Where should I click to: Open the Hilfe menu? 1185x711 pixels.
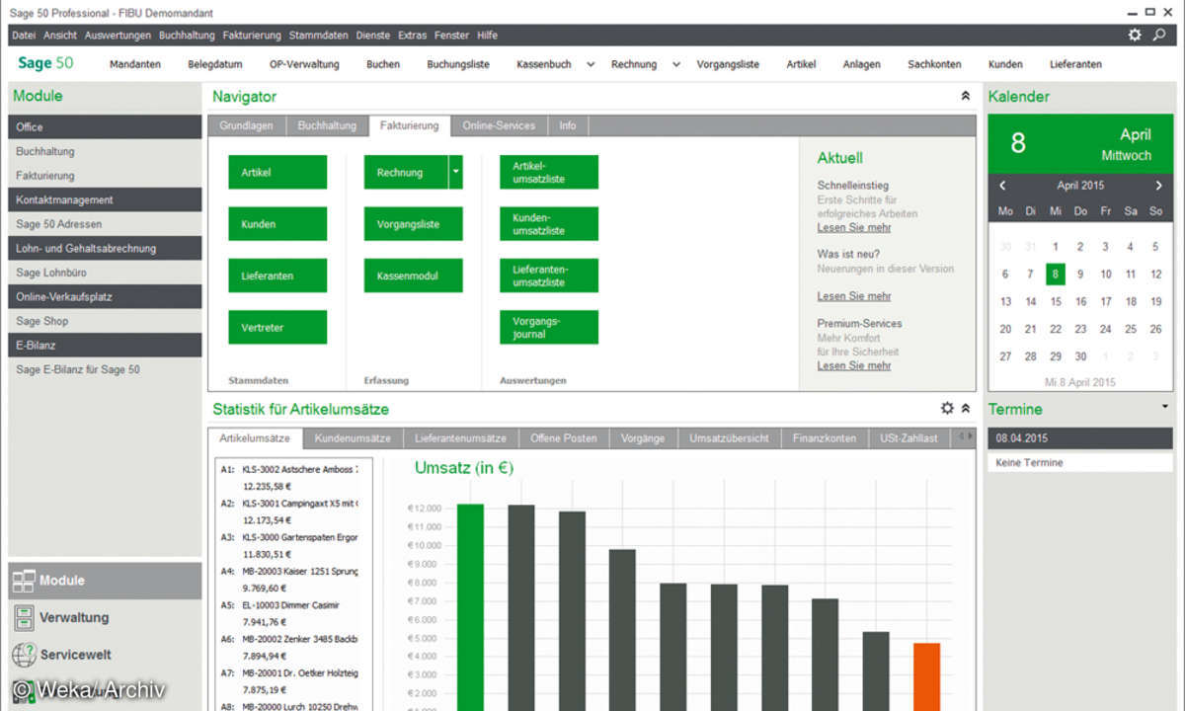(x=487, y=35)
